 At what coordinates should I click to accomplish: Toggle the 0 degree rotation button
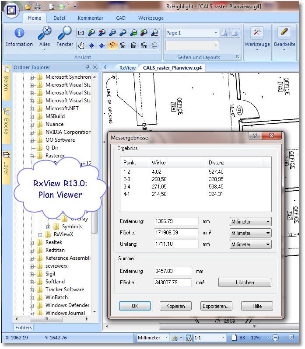pyautogui.click(x=112, y=45)
